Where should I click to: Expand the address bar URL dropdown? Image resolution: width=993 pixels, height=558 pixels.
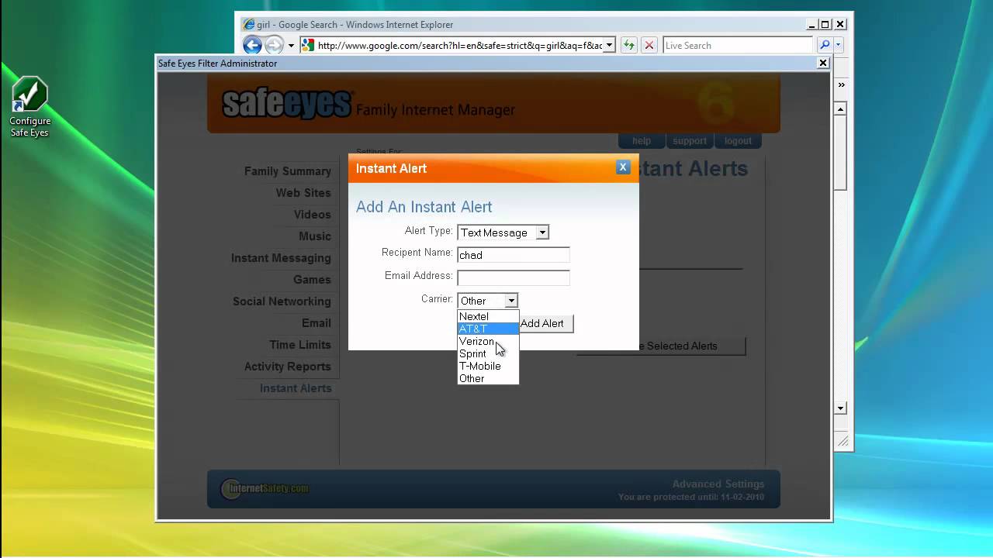pos(609,45)
